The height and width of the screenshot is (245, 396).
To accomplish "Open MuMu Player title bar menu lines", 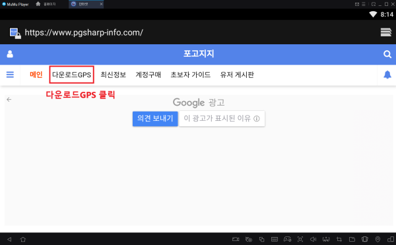I will point(364,4).
